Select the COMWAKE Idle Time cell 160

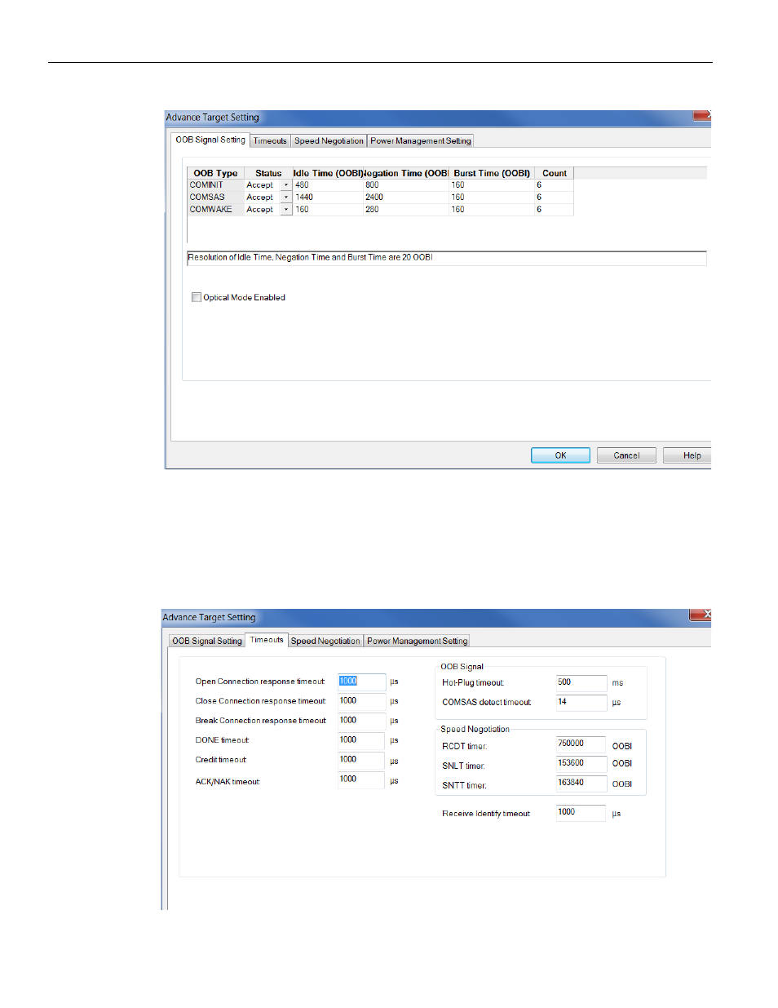click(328, 210)
